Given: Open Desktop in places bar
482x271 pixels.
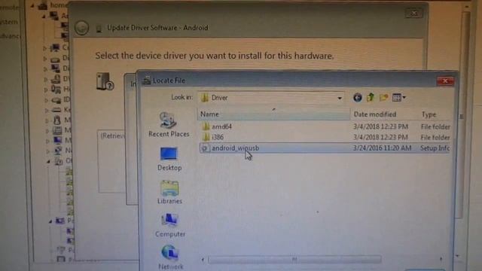Looking at the screenshot, I should 169,159.
